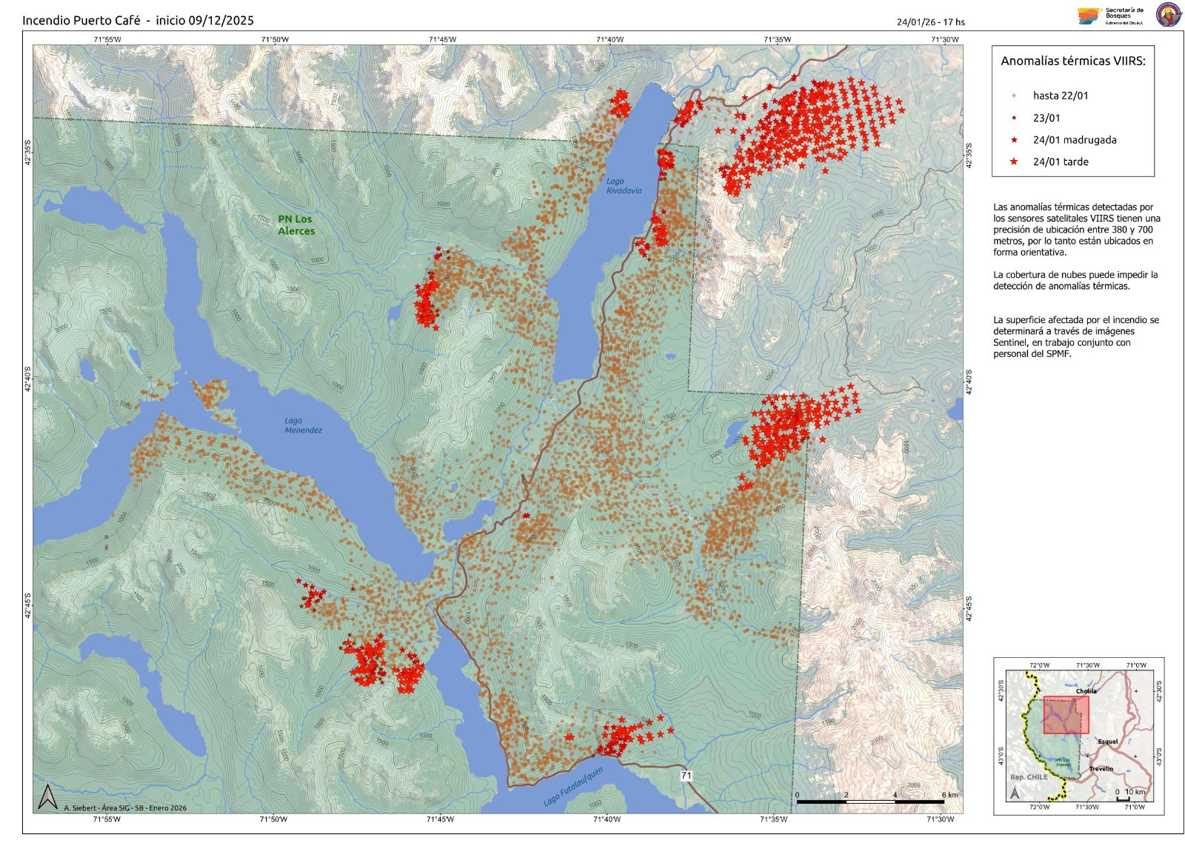
Task: Click the Route 71 road shield
Action: [x=686, y=776]
